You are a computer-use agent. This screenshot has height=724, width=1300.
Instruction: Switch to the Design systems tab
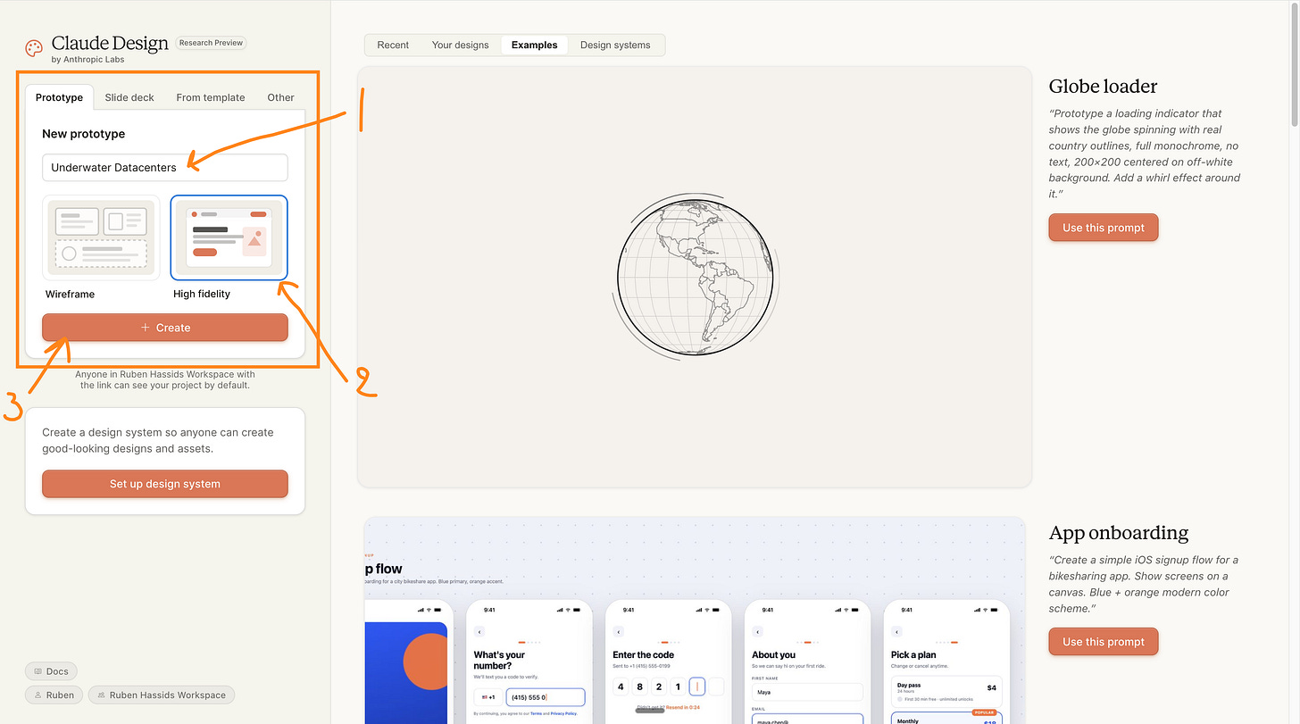pos(615,45)
